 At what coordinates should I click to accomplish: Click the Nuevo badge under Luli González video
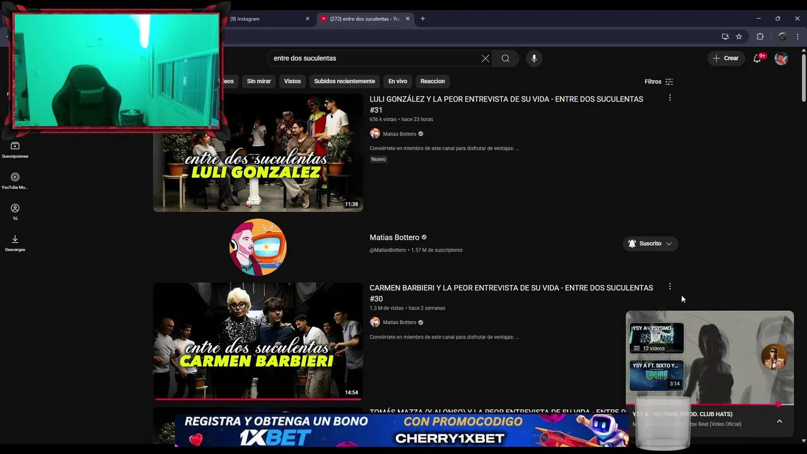click(378, 160)
